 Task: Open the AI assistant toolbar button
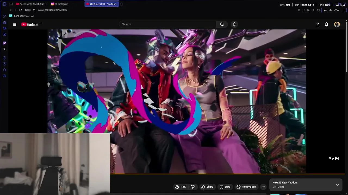point(337,10)
